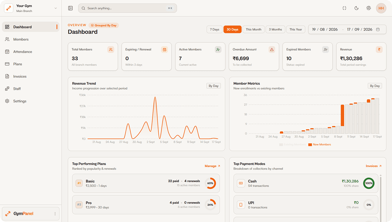Switch to This Month range
Screen dimensions: 392x222
point(253,30)
